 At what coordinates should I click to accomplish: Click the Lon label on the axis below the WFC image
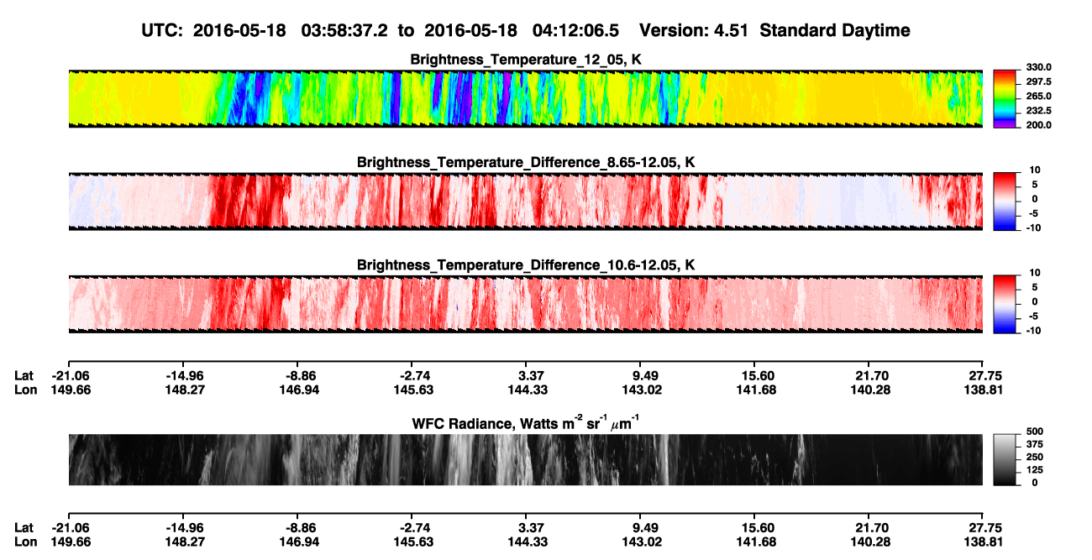coord(25,542)
